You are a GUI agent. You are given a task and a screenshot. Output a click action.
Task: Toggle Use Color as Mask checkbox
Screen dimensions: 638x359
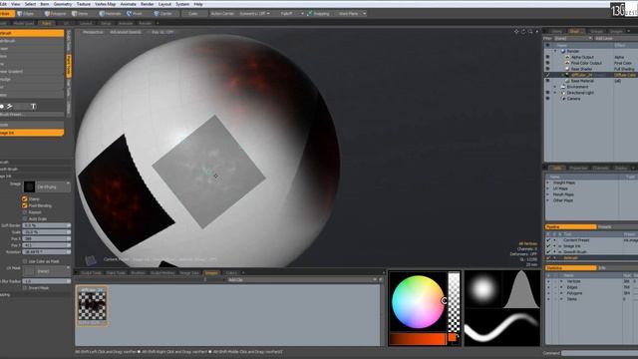(x=25, y=261)
